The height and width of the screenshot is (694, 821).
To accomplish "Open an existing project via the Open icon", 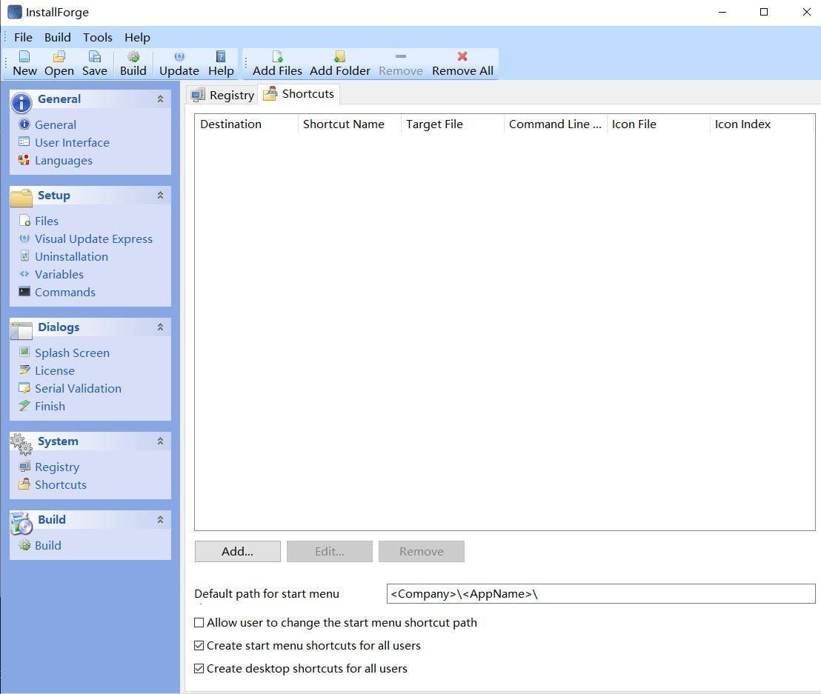I will 59,63.
